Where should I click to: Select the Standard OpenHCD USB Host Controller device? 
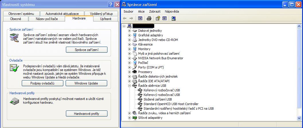(x=171, y=104)
